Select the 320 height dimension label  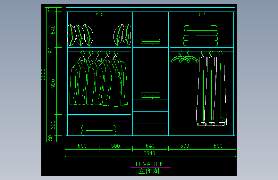click(x=53, y=125)
